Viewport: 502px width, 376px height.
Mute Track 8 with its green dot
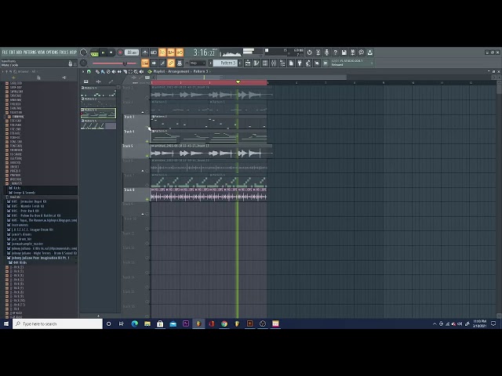click(x=147, y=199)
